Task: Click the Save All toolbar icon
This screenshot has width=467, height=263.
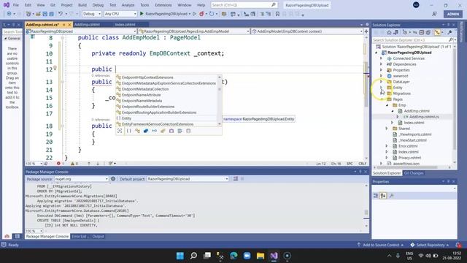Action: (x=51, y=14)
